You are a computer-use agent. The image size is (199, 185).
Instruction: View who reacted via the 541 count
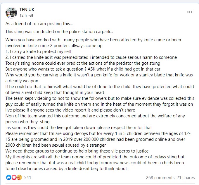point(27,177)
